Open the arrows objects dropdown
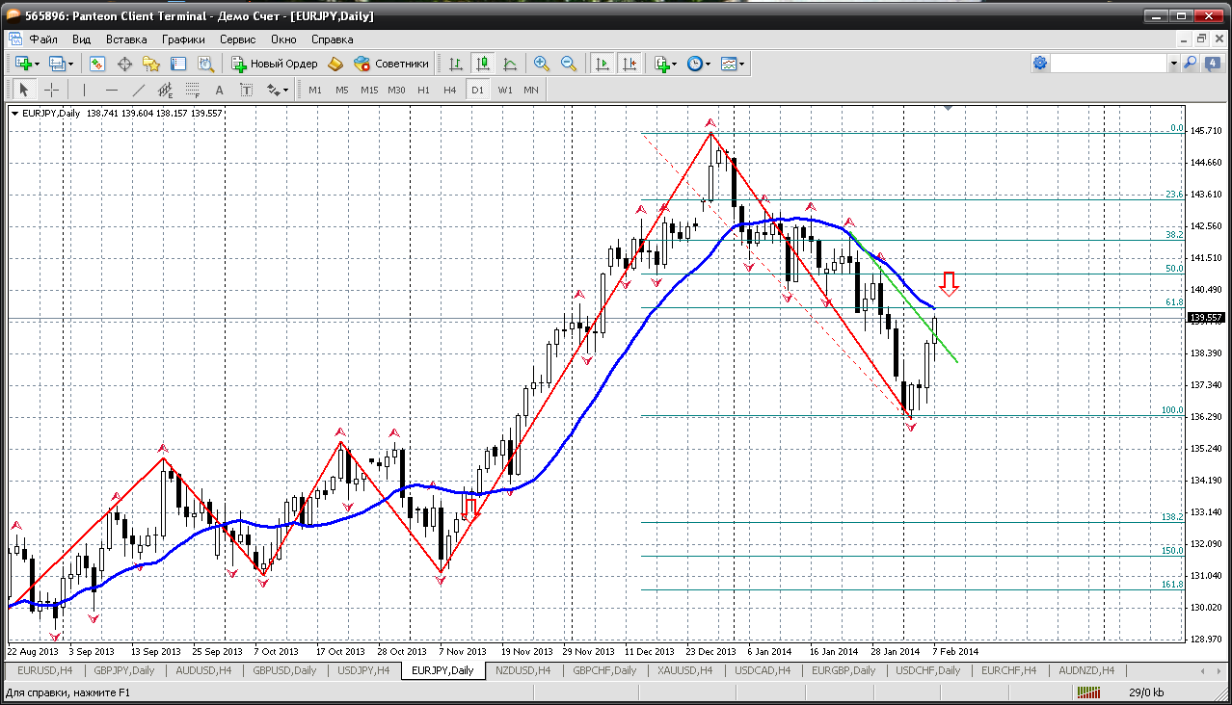This screenshot has width=1232, height=705. (278, 90)
